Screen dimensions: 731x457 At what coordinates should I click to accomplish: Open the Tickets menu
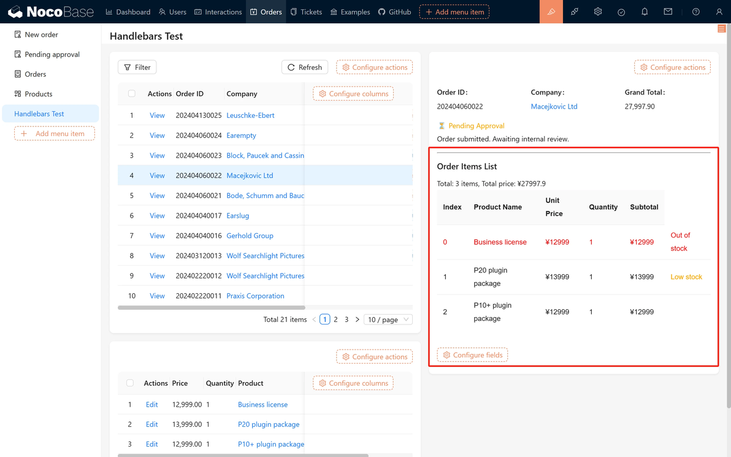point(306,12)
